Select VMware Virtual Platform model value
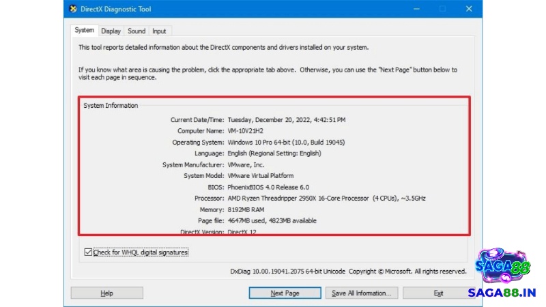 261,176
